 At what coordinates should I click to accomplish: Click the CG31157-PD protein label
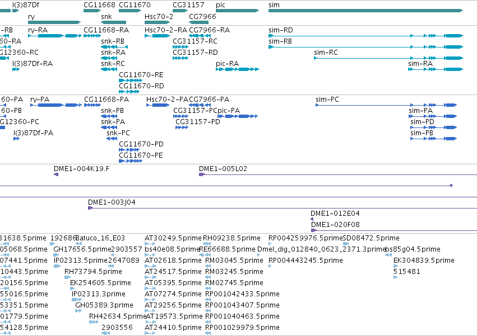tap(198, 122)
